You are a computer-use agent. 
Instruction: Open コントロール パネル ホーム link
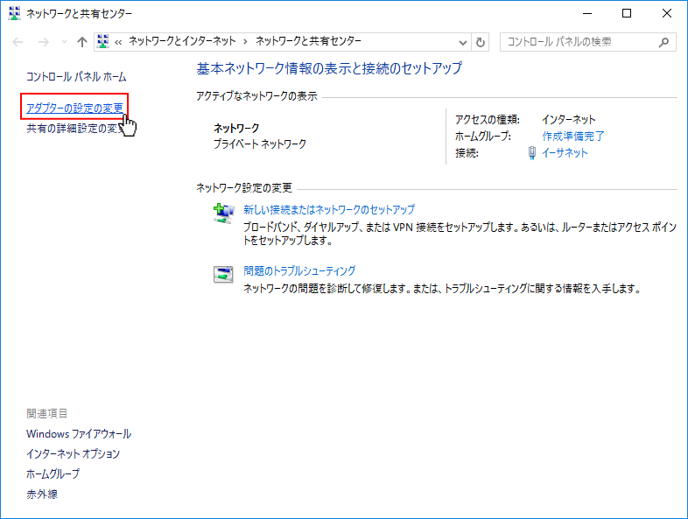point(76,77)
